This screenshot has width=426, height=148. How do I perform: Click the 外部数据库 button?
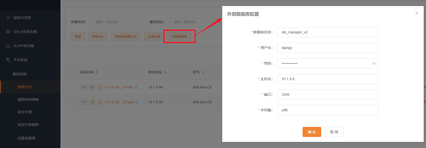179,37
